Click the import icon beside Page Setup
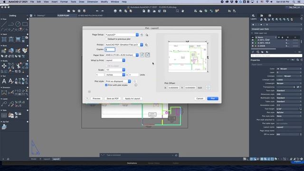The height and width of the screenshot is (171, 304). [x=147, y=35]
